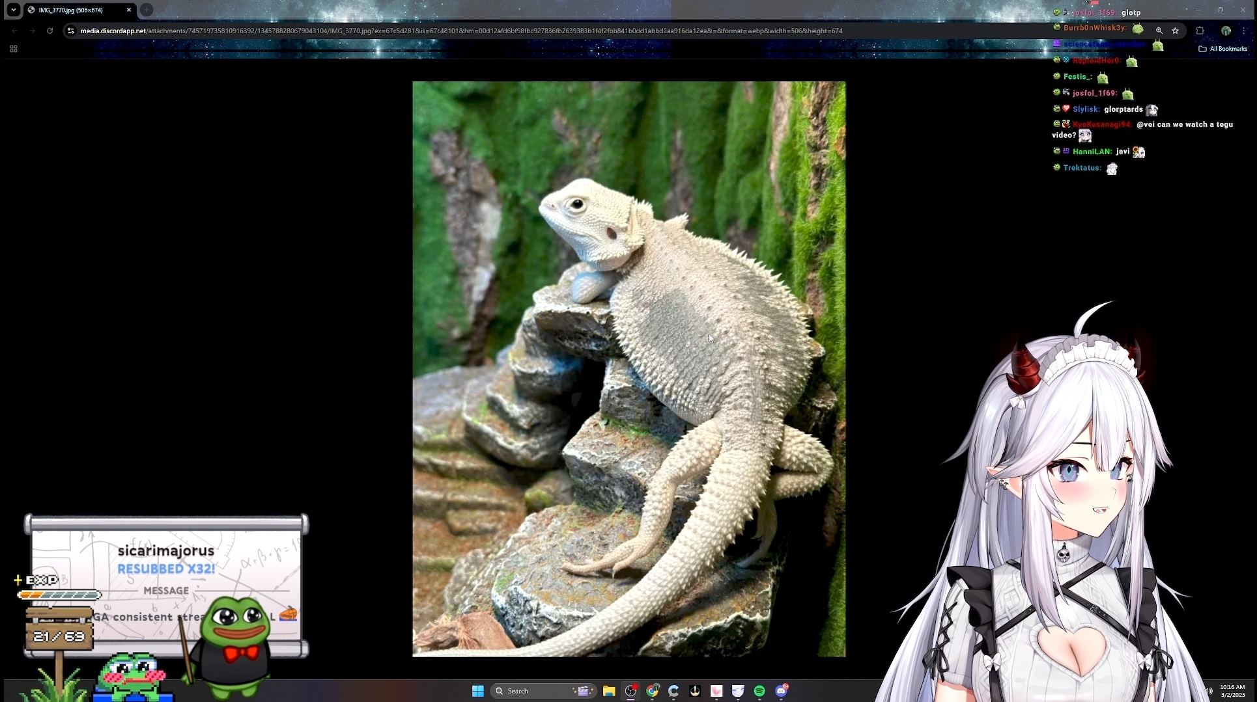Open File Explorer from the taskbar

(609, 691)
